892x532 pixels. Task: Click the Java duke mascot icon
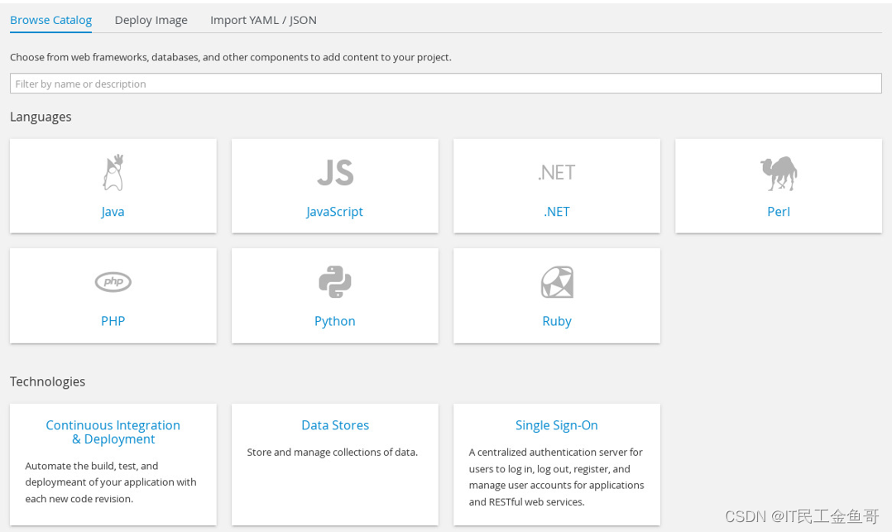coord(113,172)
